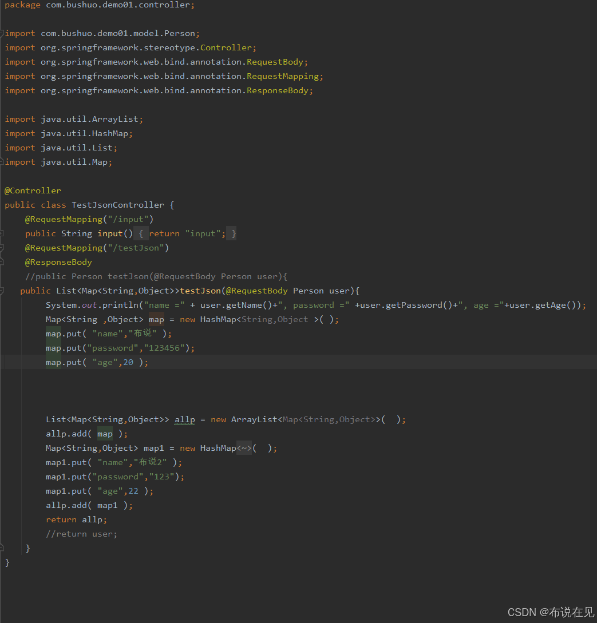Click the TestJsonController class name
Screen dimensions: 597x623
point(118,205)
